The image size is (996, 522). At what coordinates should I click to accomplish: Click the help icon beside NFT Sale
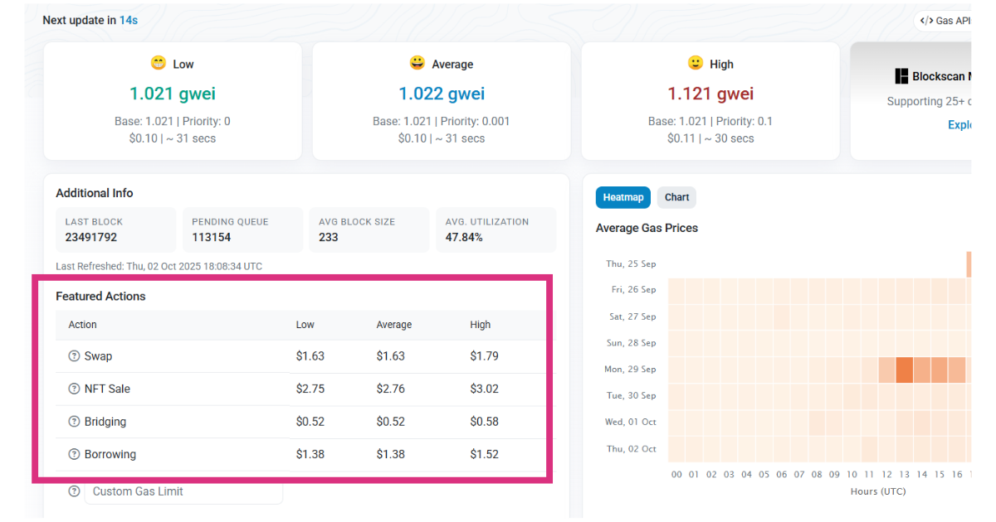(74, 389)
